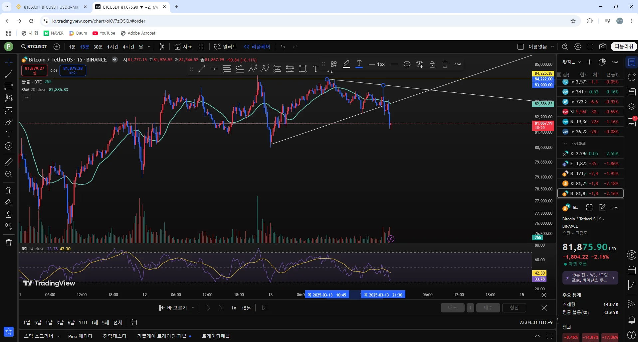
Task: Toggle the layout setup square beside 이름없음
Action: [x=521, y=47]
